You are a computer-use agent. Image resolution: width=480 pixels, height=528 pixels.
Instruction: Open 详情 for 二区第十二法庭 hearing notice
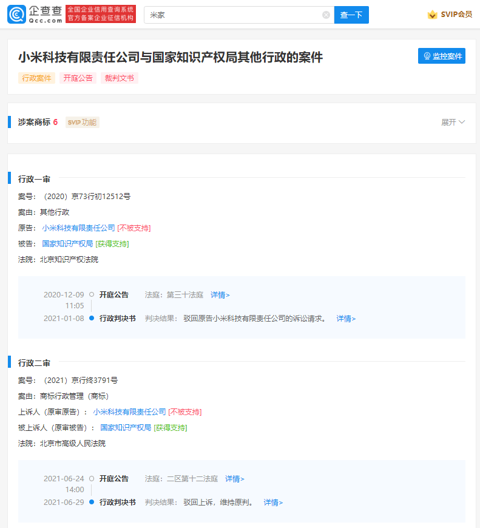pyautogui.click(x=235, y=479)
